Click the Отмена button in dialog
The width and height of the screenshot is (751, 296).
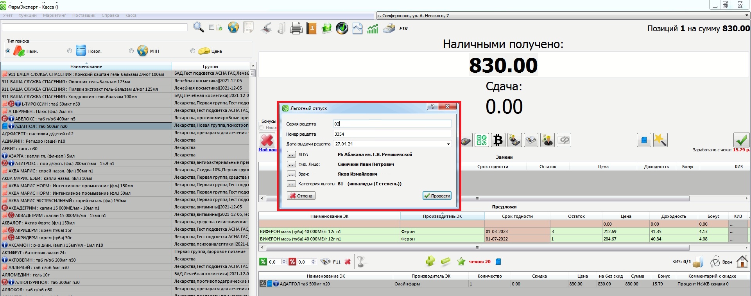pyautogui.click(x=301, y=196)
